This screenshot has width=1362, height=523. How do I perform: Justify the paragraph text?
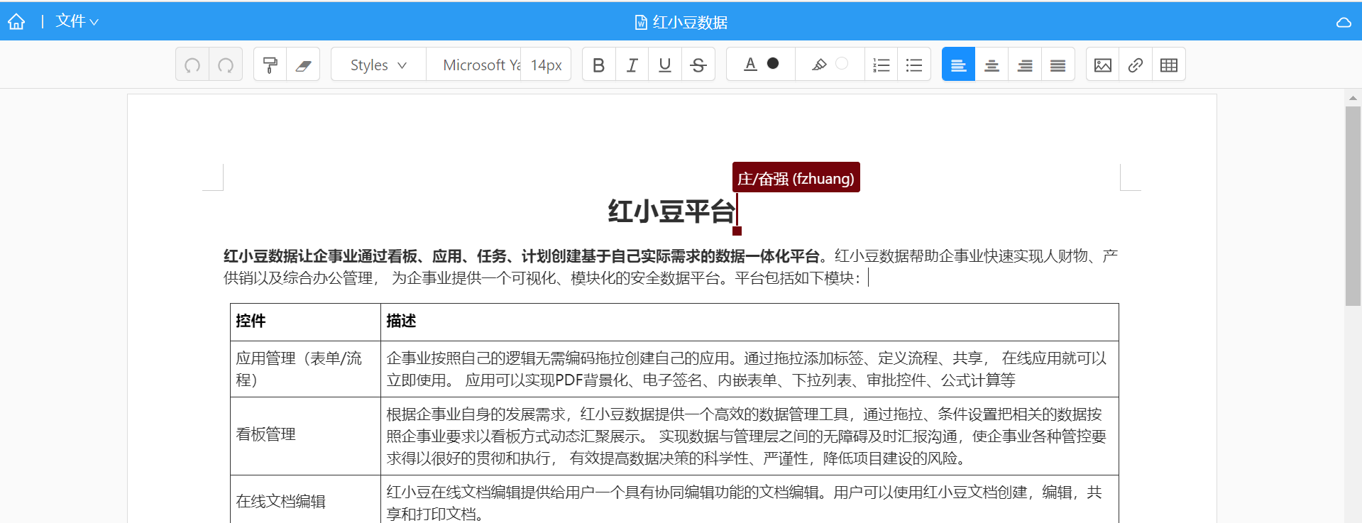click(x=1058, y=65)
